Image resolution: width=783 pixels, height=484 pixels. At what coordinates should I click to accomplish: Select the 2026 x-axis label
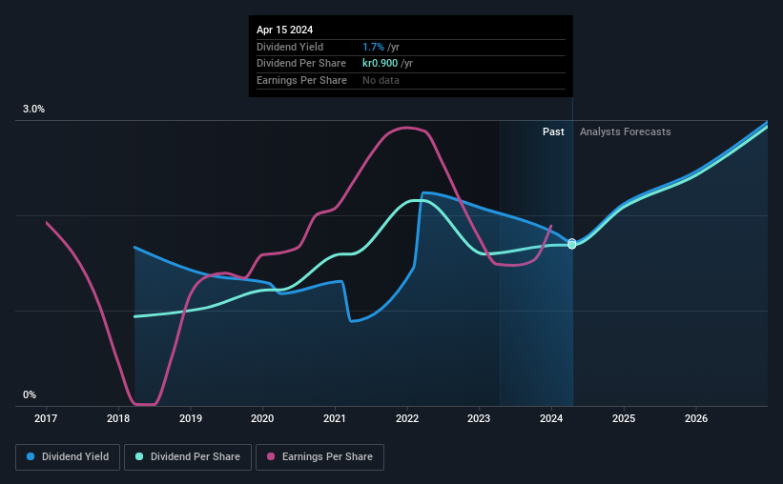point(696,418)
